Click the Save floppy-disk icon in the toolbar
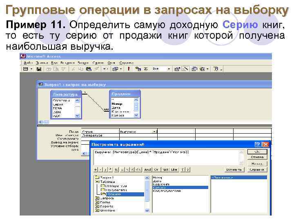The width and height of the screenshot is (294, 220). tap(39, 69)
